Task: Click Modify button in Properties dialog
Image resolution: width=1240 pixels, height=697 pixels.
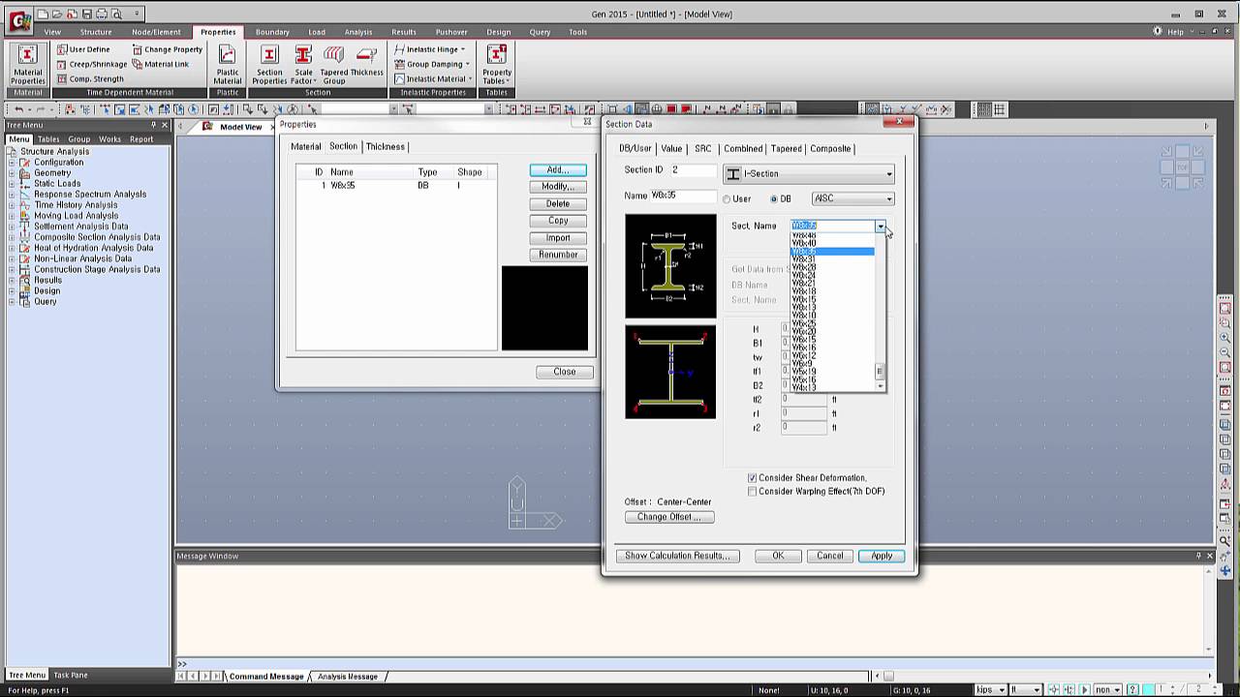Action: 558,187
